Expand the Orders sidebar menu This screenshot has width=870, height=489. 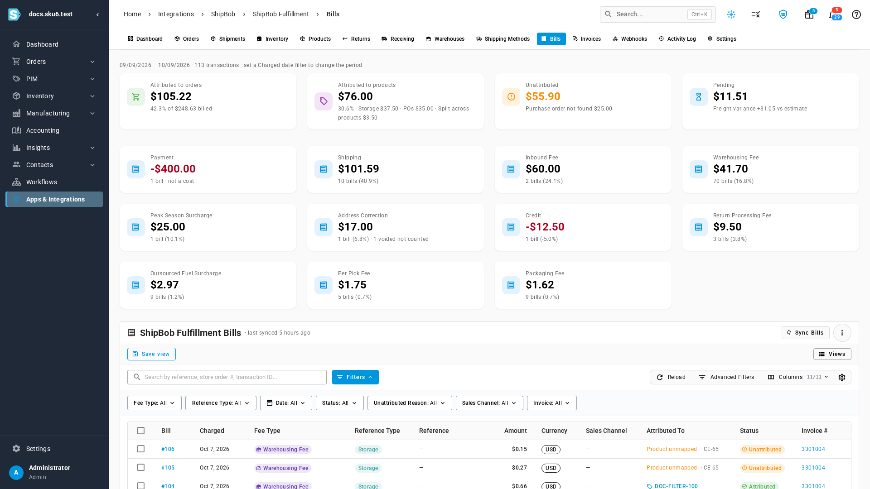(x=54, y=62)
